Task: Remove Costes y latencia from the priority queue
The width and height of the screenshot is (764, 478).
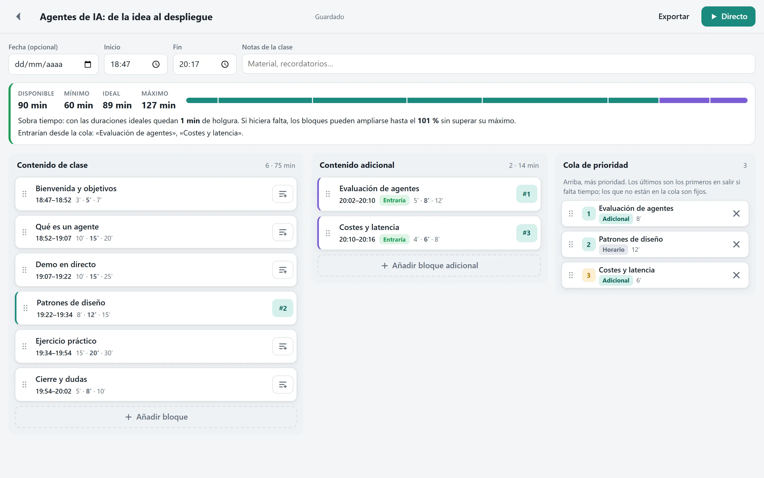Action: [x=736, y=275]
